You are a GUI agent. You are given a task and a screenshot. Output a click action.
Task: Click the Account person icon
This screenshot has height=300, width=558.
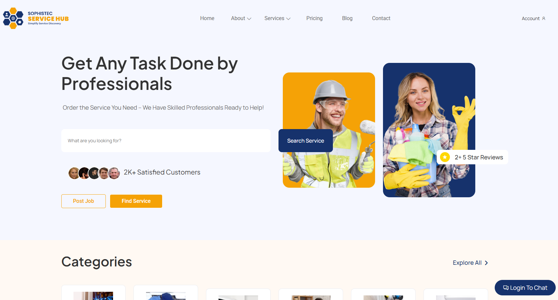(x=543, y=18)
